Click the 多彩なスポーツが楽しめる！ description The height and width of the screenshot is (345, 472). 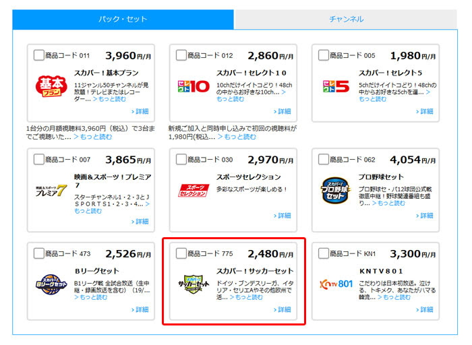(252, 189)
